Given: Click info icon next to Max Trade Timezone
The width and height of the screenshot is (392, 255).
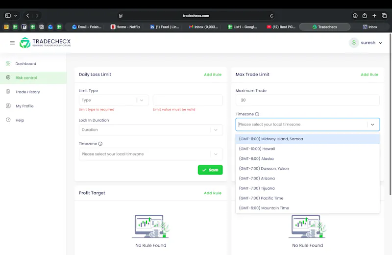Looking at the screenshot, I should (257, 114).
